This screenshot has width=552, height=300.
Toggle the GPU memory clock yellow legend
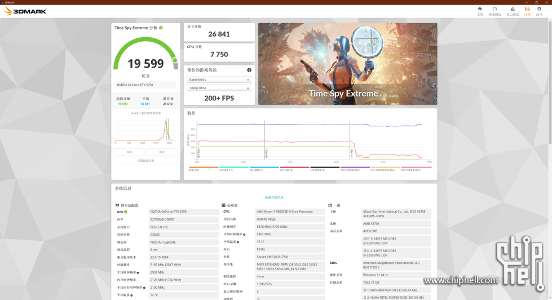click(x=386, y=169)
